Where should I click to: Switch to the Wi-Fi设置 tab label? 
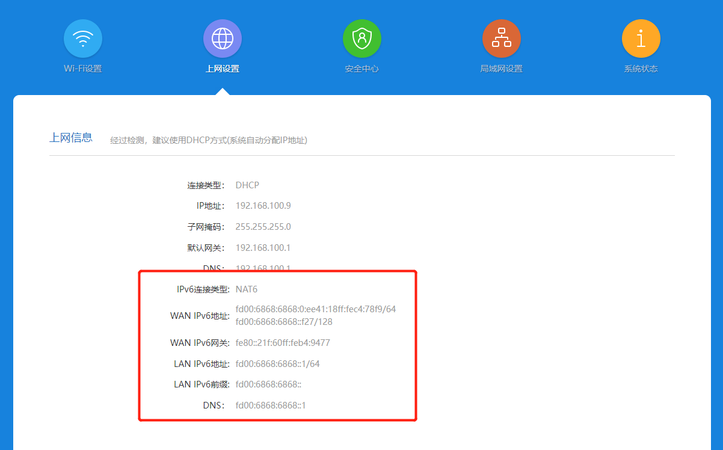[82, 69]
